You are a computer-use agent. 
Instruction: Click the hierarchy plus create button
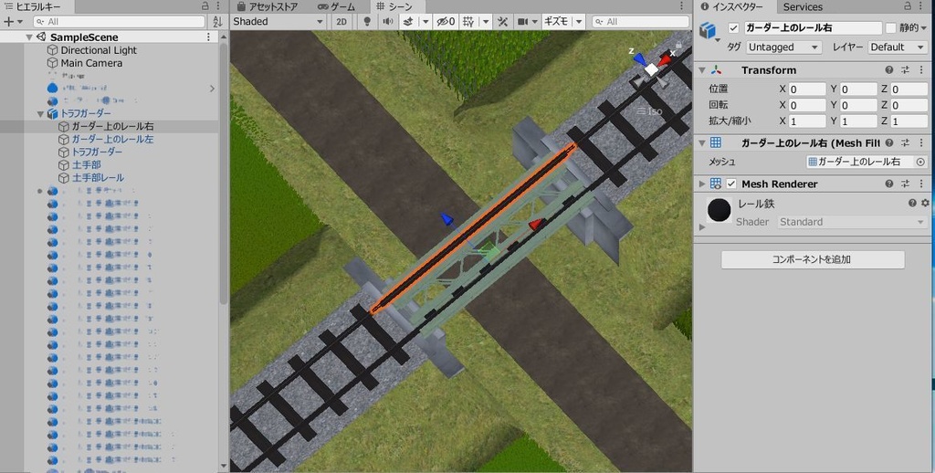13,22
